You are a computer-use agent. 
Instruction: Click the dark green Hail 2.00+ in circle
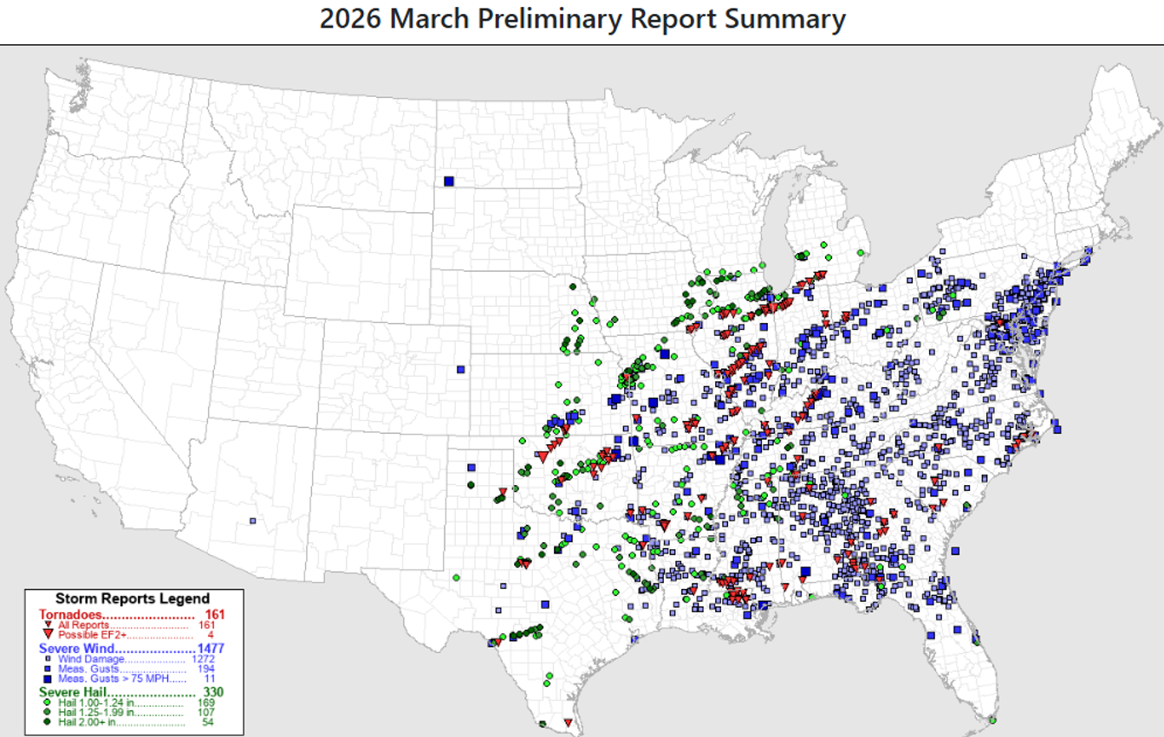point(46,721)
